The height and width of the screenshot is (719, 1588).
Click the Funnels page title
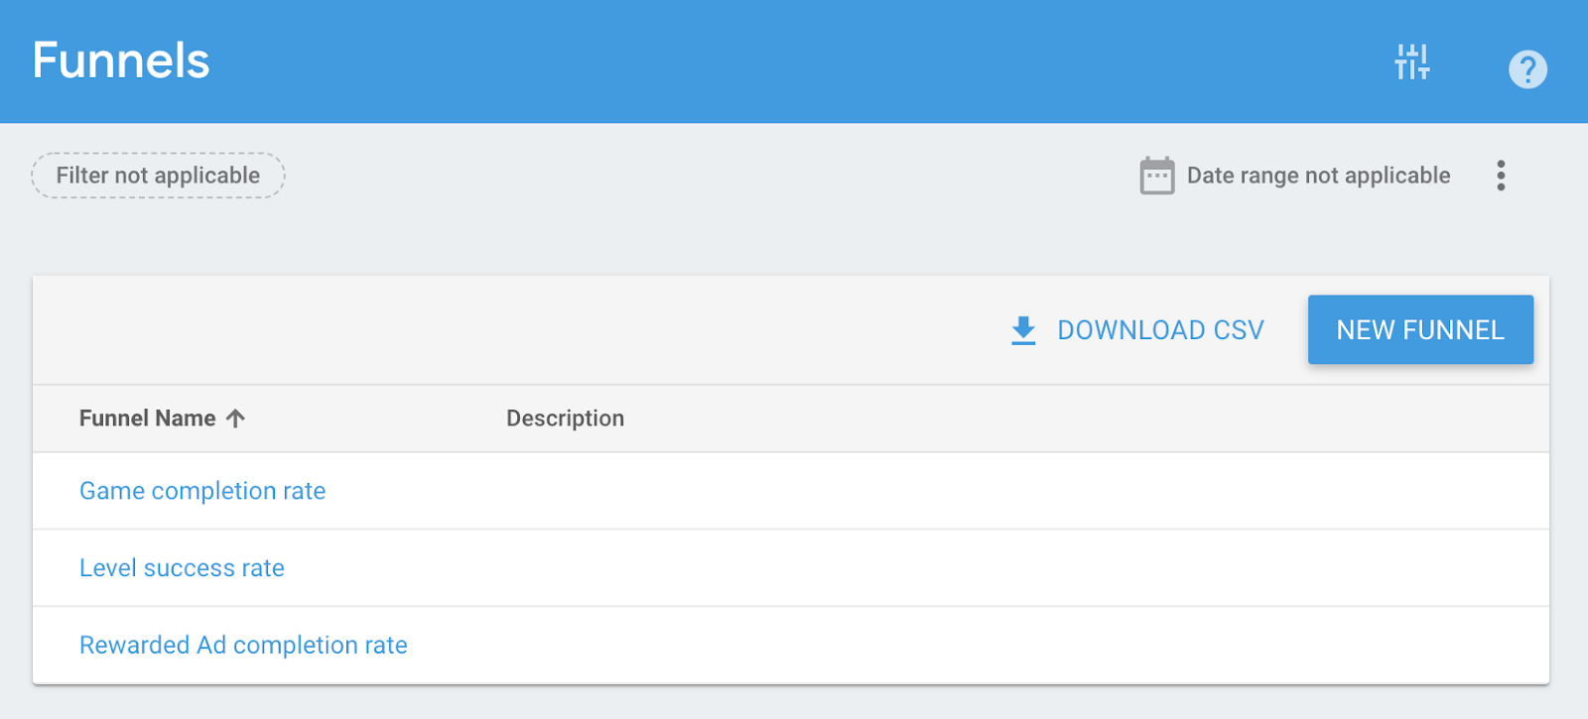pyautogui.click(x=121, y=60)
